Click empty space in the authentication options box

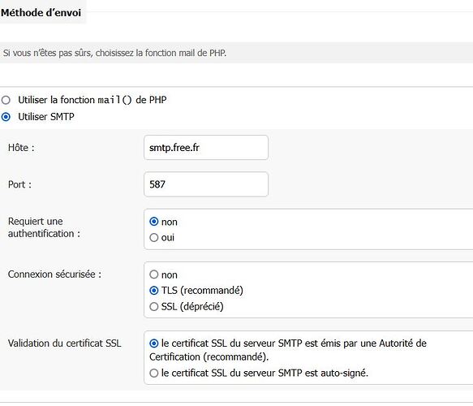coord(332,230)
